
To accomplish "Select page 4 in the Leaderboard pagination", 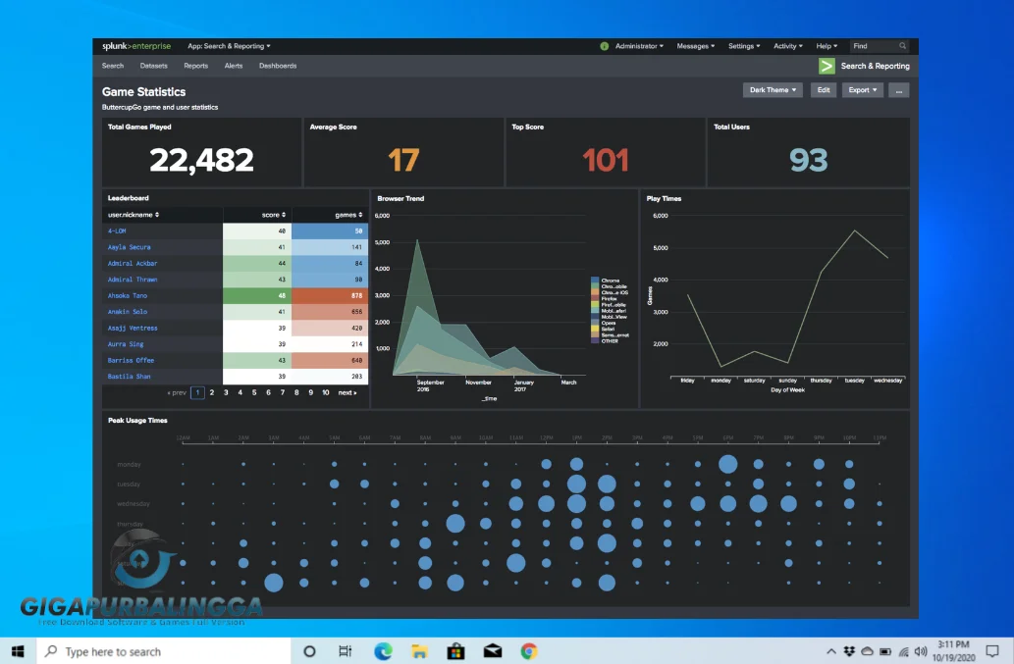I will tap(240, 392).
